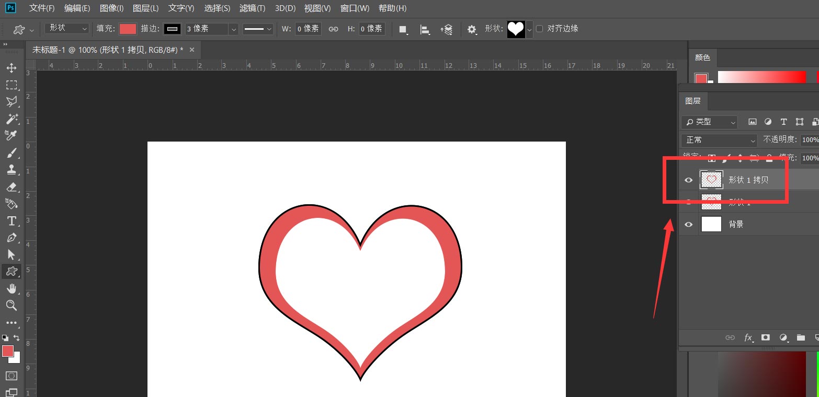Open the 滤镜(T) menu
Screen dimensions: 819x397
pyautogui.click(x=252, y=8)
